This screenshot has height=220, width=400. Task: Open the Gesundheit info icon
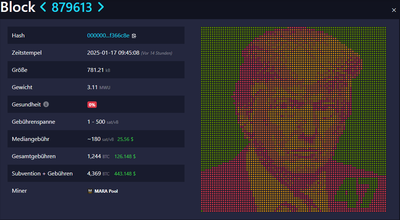coord(46,104)
